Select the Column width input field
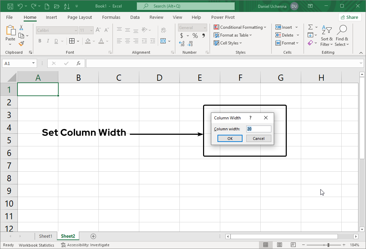 [259, 129]
